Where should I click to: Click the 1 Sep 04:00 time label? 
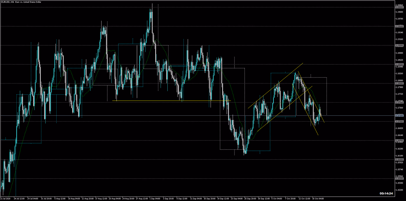(x=155, y=199)
